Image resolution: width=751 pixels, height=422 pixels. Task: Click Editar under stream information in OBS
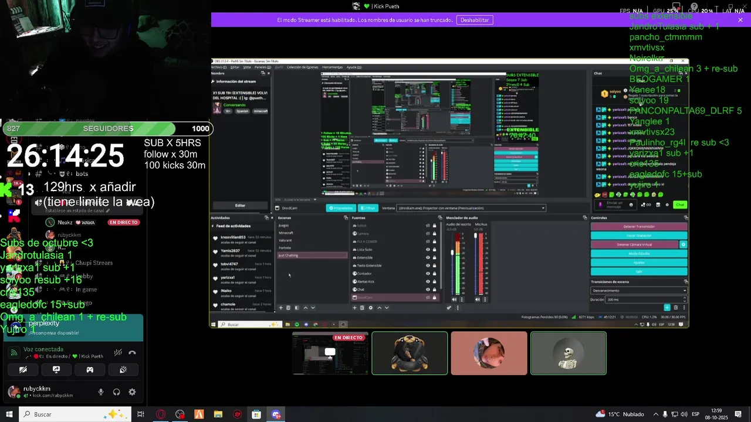point(240,206)
